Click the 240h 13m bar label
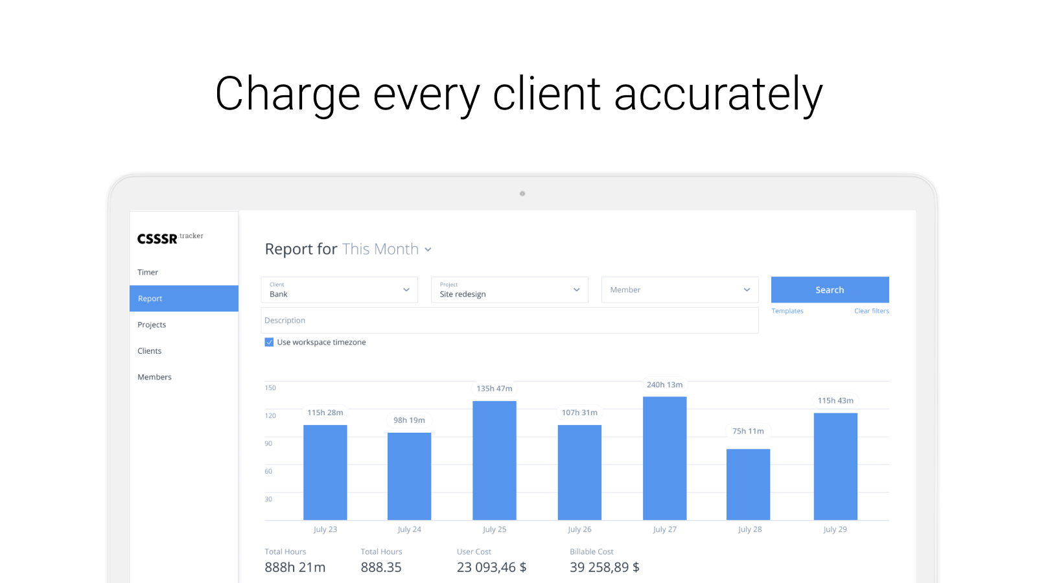The height and width of the screenshot is (583, 1037). [665, 385]
